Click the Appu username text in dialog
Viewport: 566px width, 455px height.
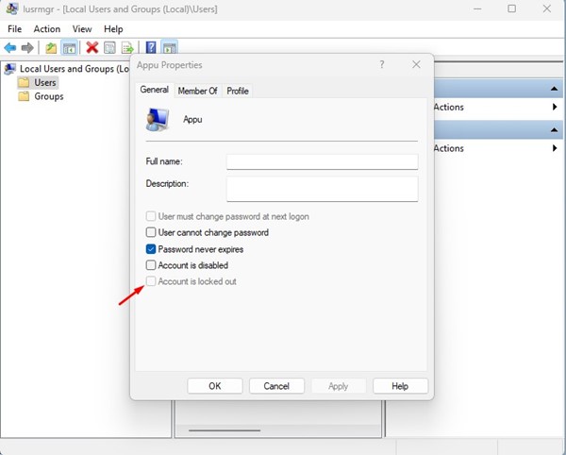click(192, 120)
